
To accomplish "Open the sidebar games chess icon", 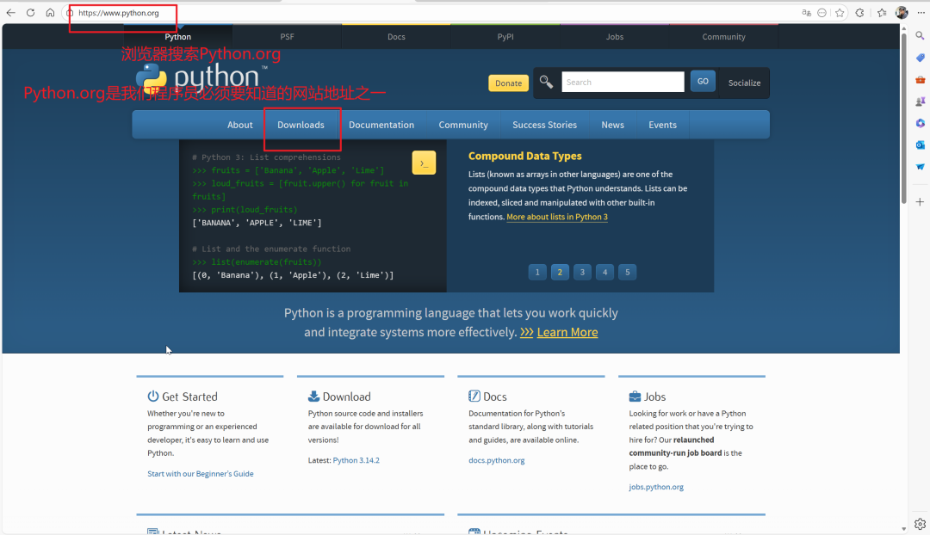I will click(x=920, y=101).
